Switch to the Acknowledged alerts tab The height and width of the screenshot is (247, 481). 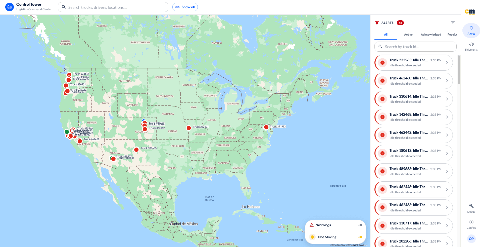click(x=431, y=35)
